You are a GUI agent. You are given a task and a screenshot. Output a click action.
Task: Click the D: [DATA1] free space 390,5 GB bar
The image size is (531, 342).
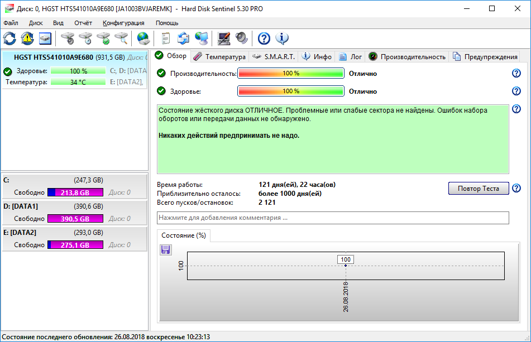(x=75, y=219)
